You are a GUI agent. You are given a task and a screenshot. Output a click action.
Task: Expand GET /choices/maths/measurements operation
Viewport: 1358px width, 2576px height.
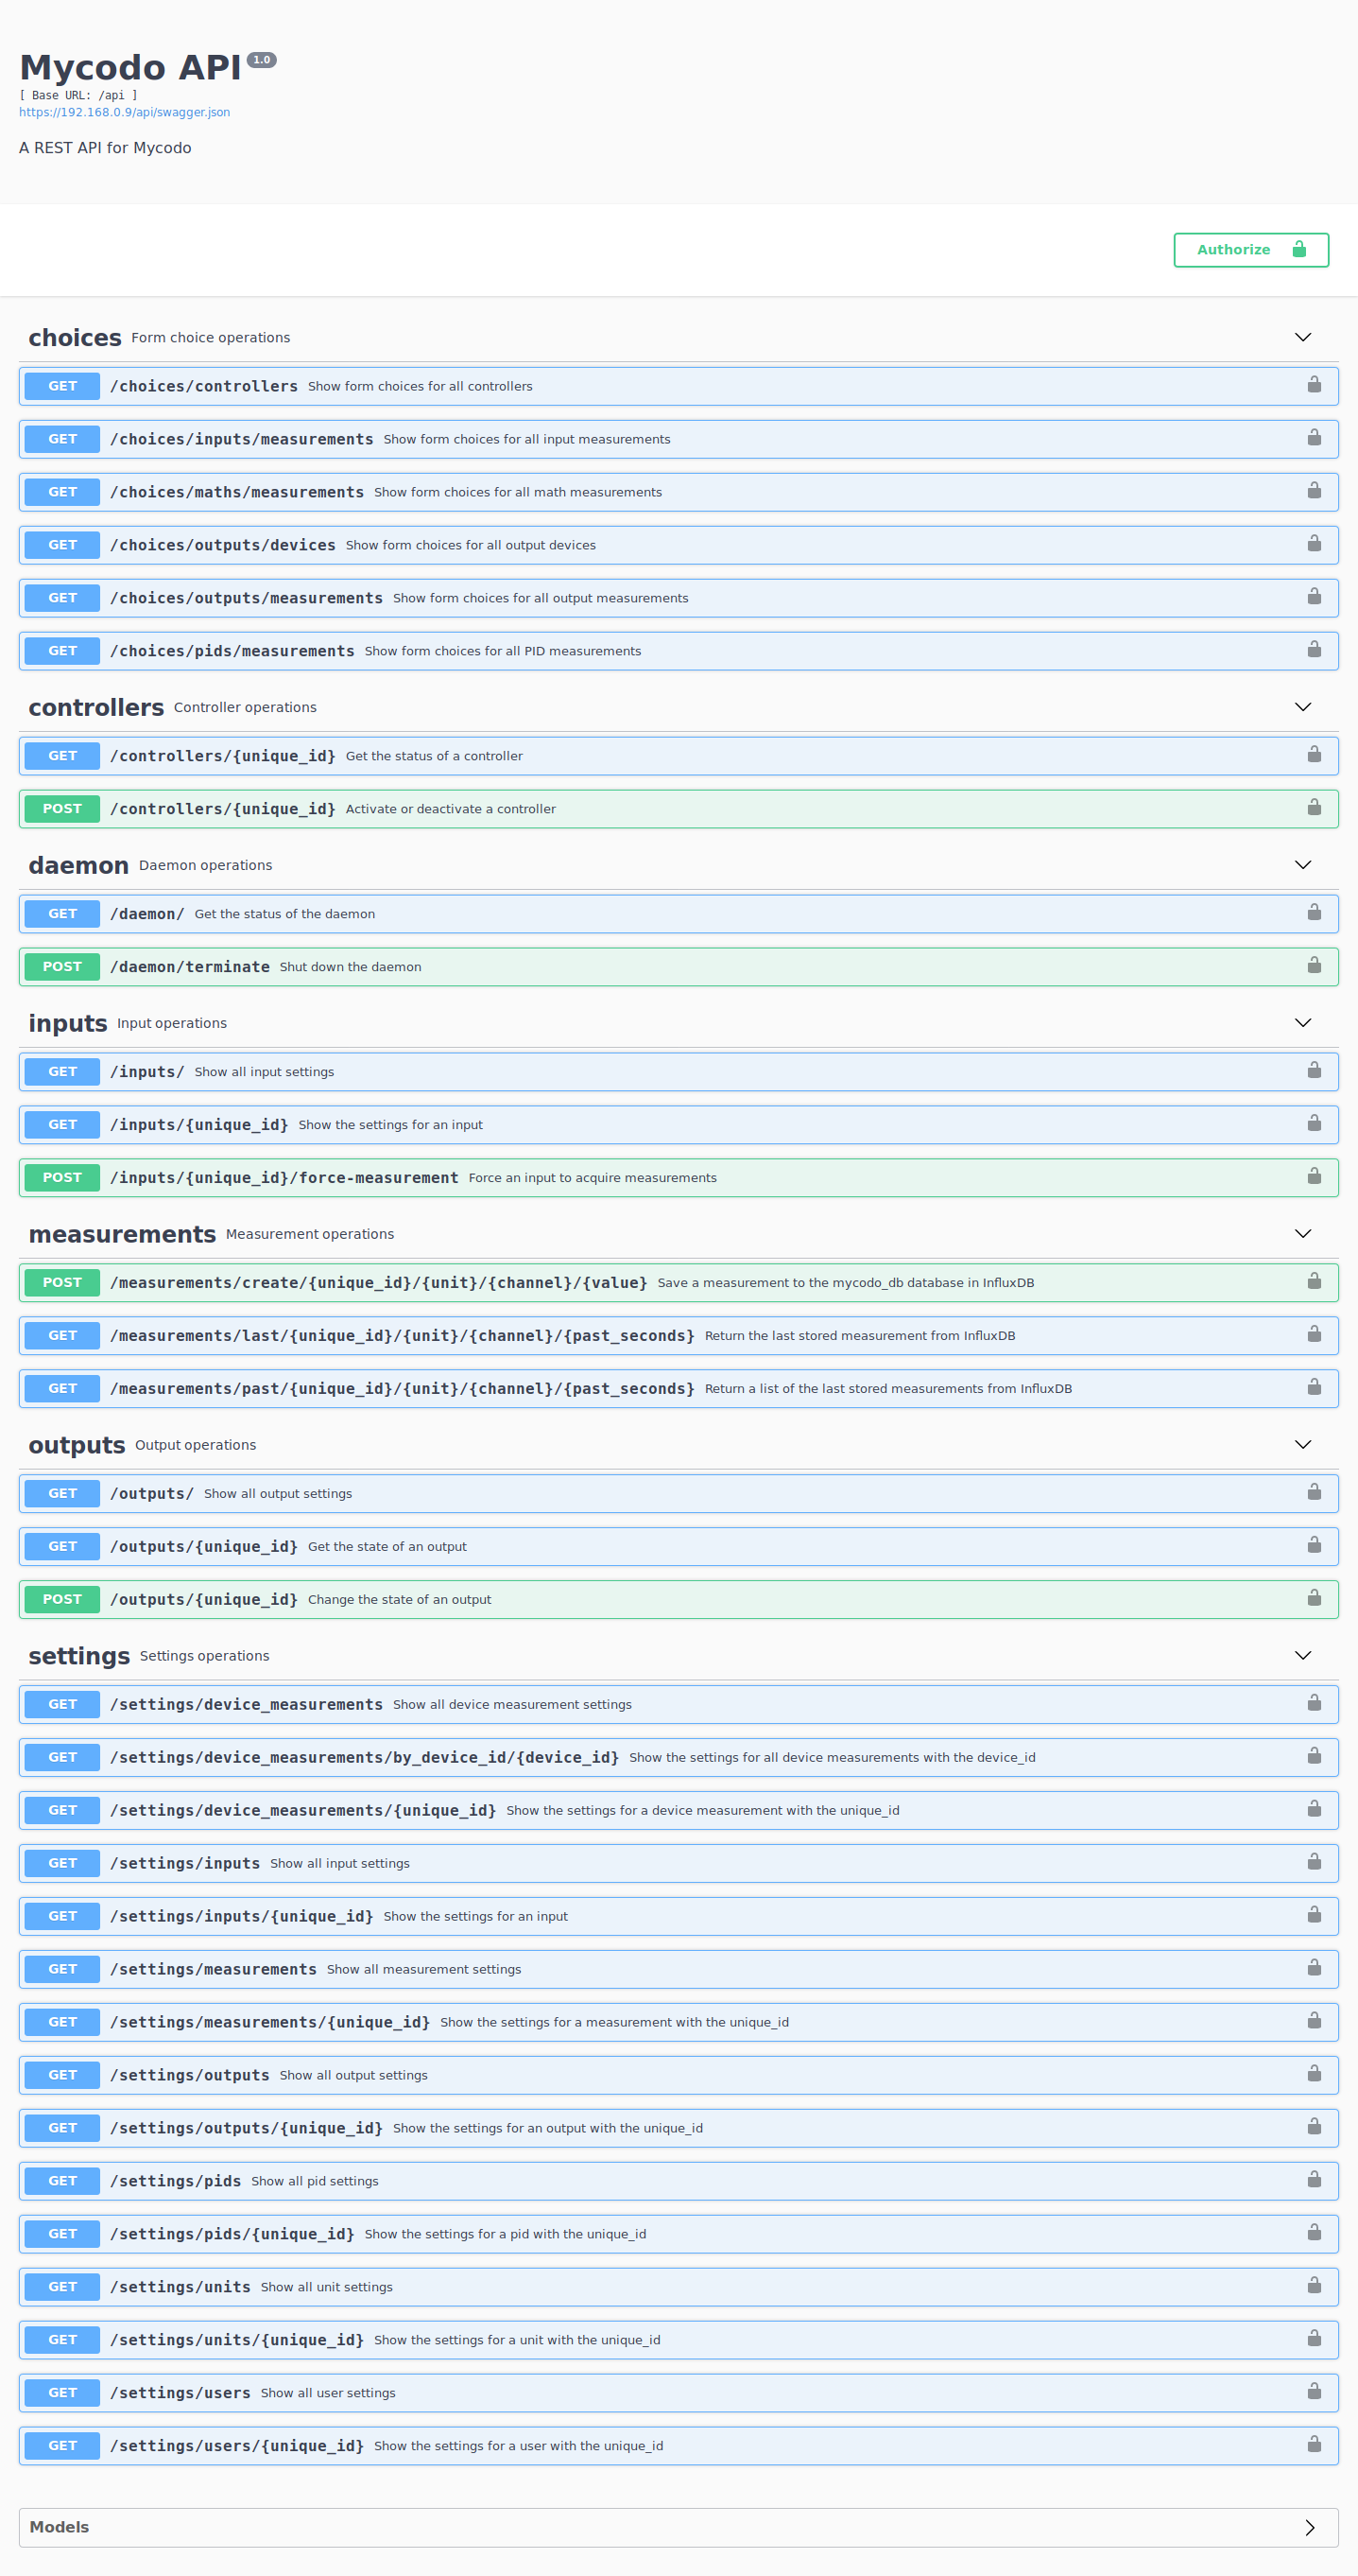679,492
